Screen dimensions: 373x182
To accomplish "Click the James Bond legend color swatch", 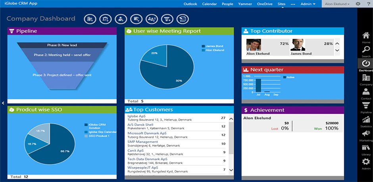I will 203,46.
